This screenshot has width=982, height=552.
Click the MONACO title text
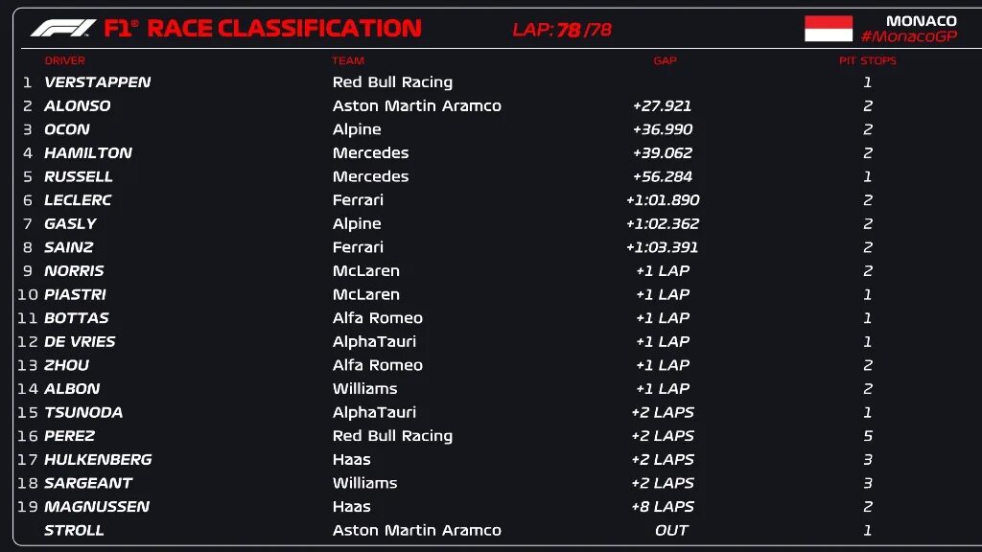point(921,20)
